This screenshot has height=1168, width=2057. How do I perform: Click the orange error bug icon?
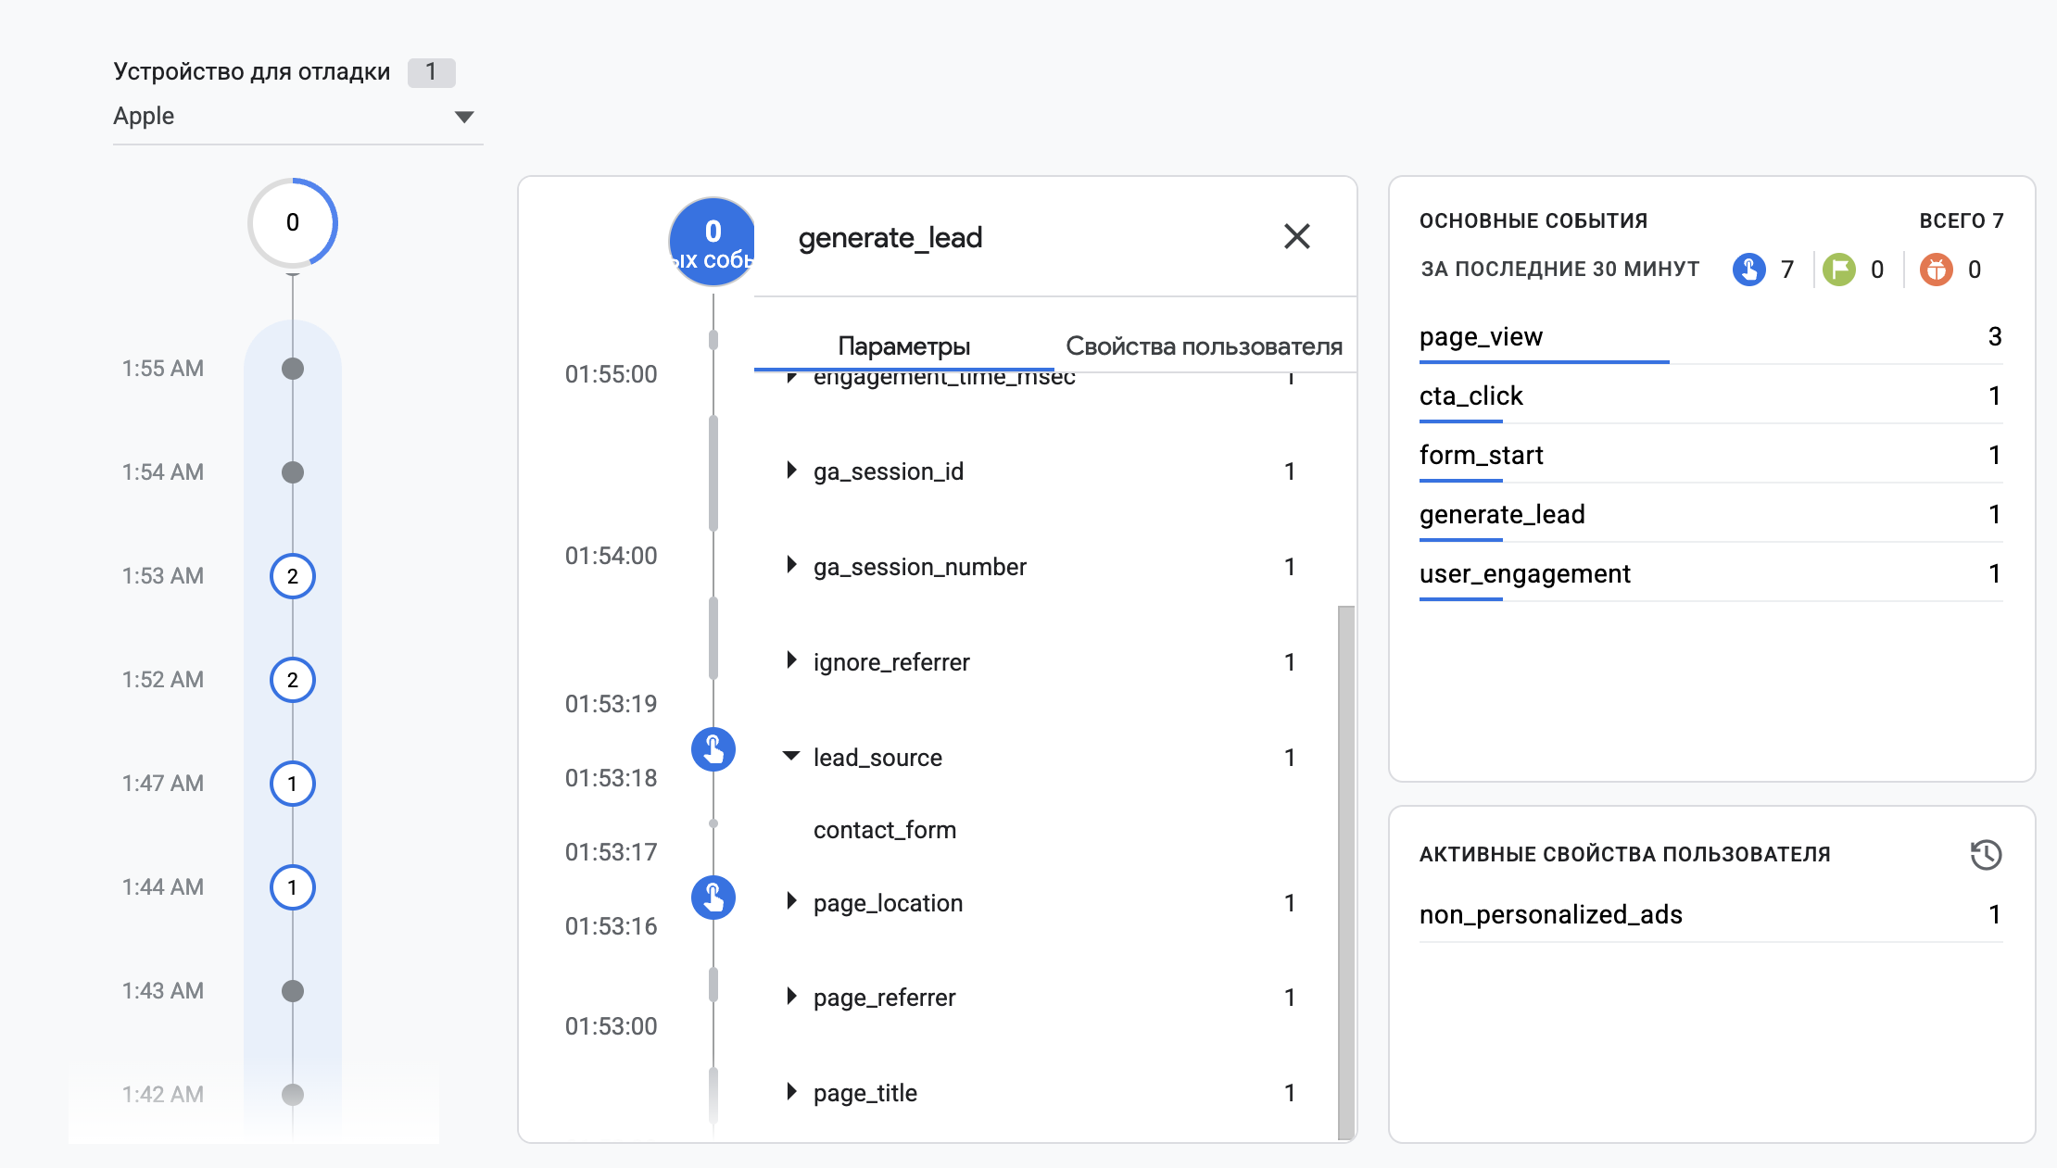(1936, 270)
